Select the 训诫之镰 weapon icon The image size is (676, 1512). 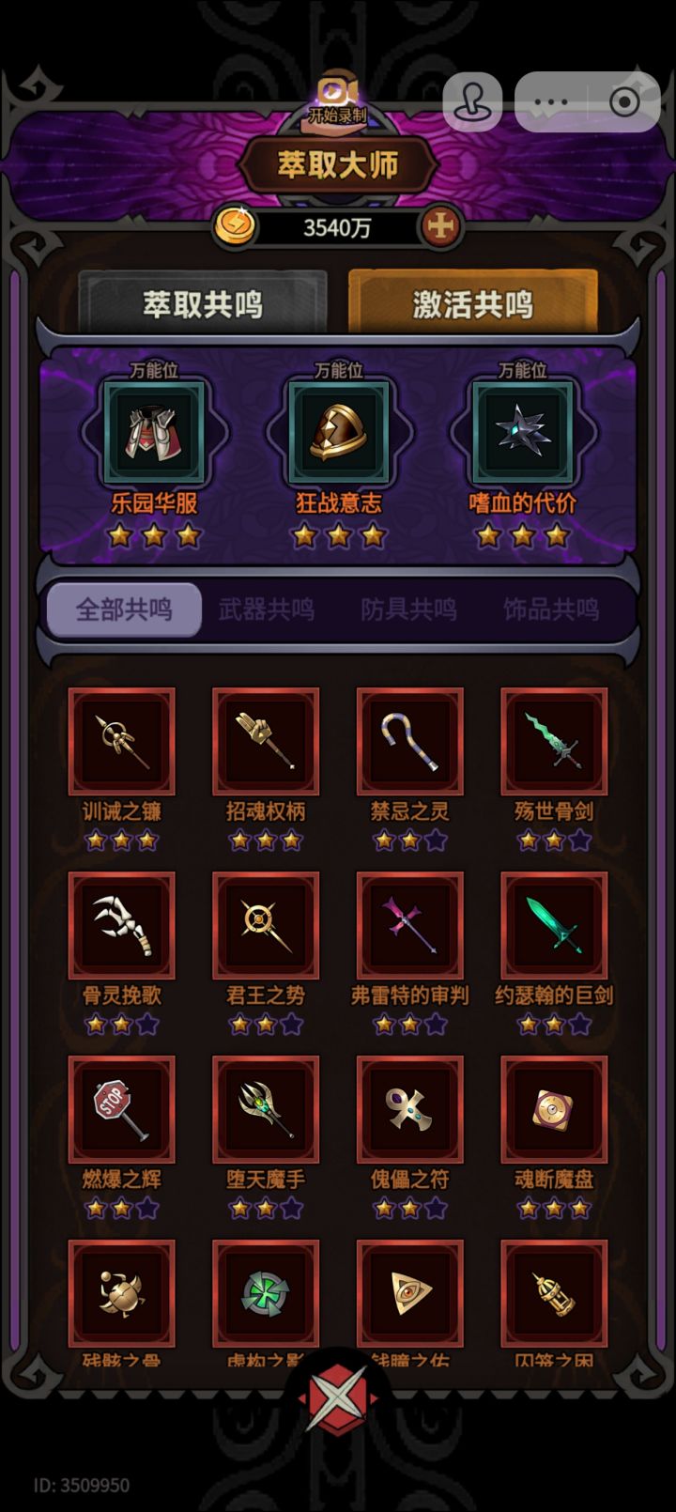click(122, 742)
